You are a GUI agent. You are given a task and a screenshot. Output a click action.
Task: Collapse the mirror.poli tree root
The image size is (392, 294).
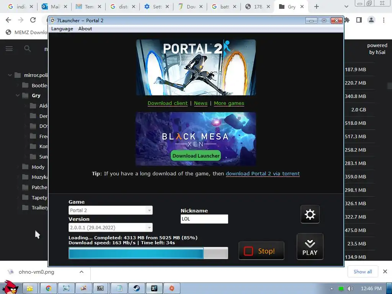10,75
